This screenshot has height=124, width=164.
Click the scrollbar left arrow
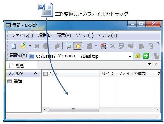point(45,109)
